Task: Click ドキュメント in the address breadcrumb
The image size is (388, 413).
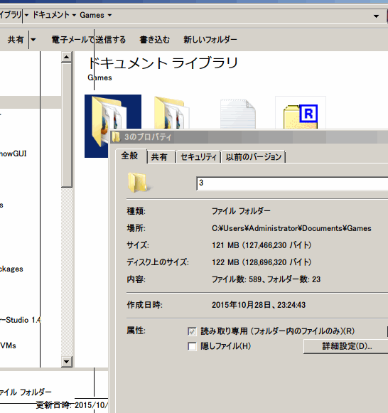Action: click(x=50, y=15)
